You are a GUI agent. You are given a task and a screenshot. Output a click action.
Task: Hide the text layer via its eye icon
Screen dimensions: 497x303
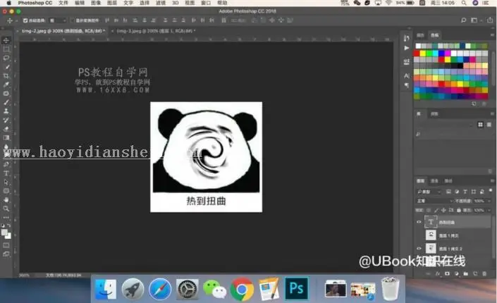pos(419,222)
